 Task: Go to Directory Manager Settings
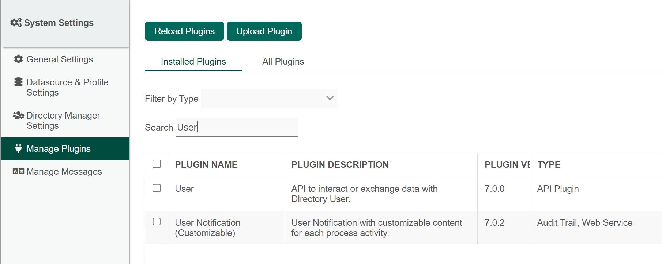[x=63, y=120]
